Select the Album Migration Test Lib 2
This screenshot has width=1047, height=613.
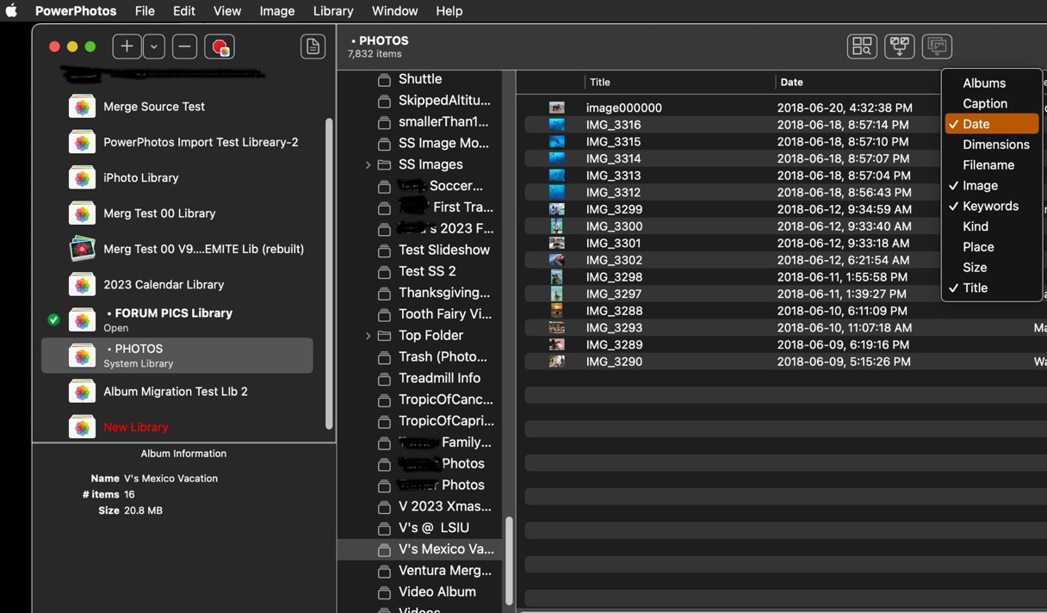click(x=177, y=392)
